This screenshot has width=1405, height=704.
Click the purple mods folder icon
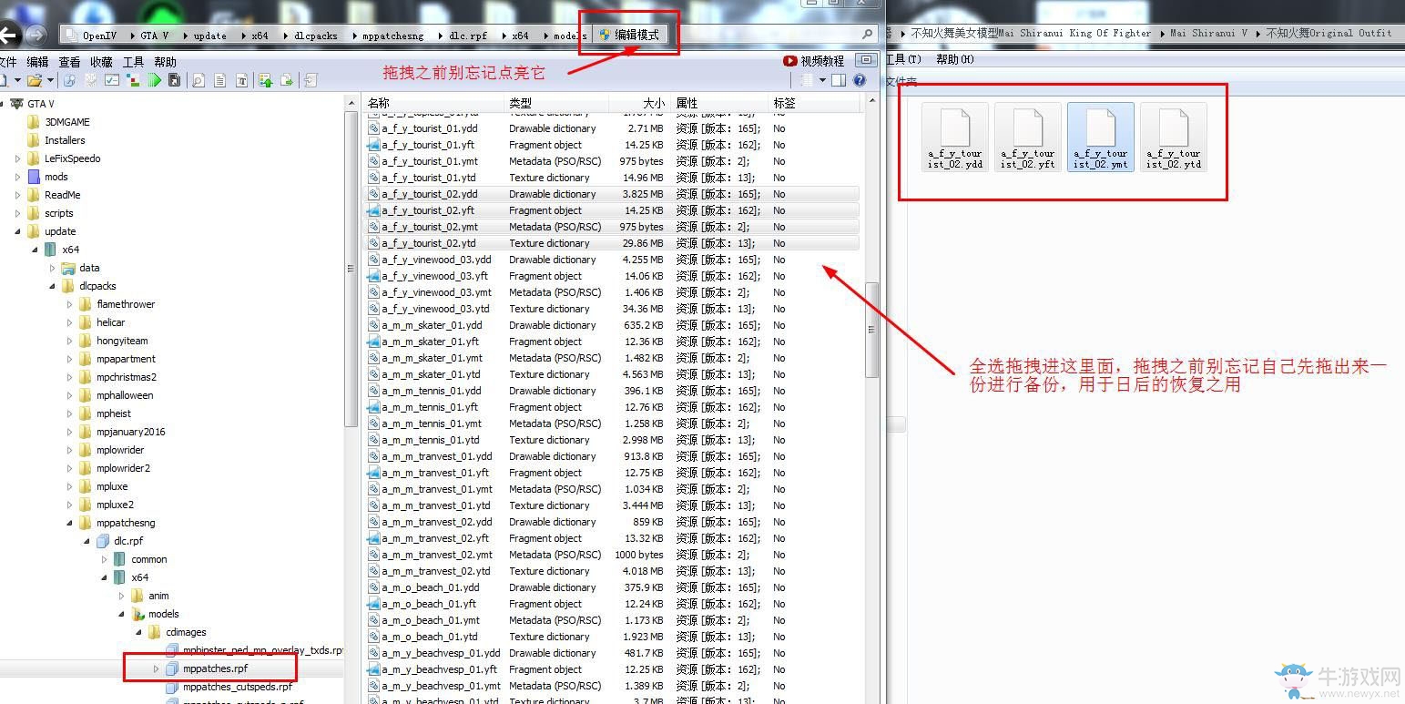point(35,177)
